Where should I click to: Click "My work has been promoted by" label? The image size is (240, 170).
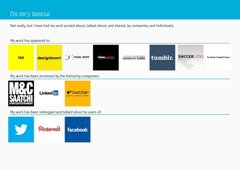55,76
